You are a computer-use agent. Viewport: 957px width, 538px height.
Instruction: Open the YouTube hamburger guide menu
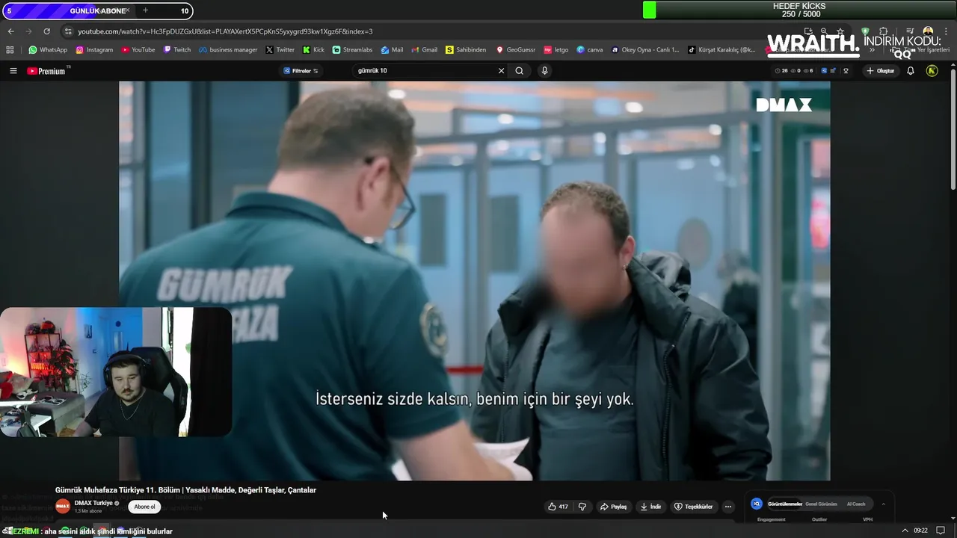coord(13,71)
